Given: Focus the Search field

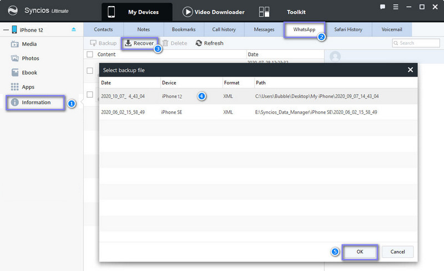Looking at the screenshot, I should point(416,43).
